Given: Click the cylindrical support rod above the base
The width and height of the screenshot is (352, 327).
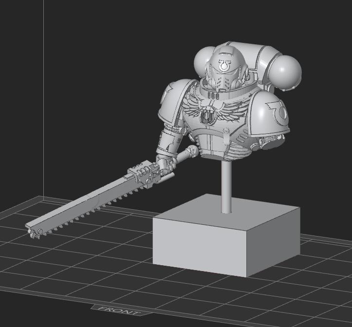Looking at the screenshot, I should 226,187.
